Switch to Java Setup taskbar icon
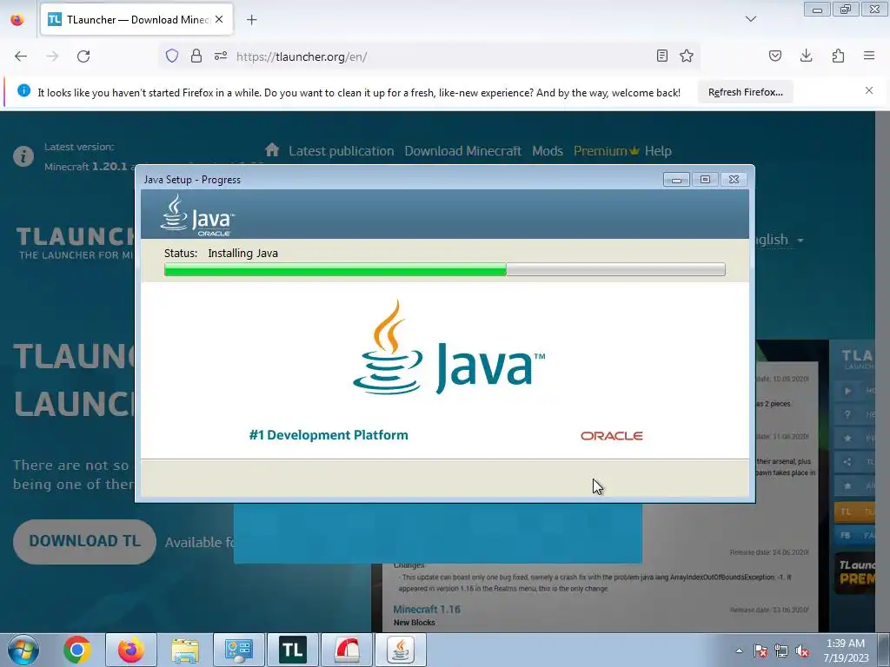Viewport: 890px width, 667px height. click(401, 650)
